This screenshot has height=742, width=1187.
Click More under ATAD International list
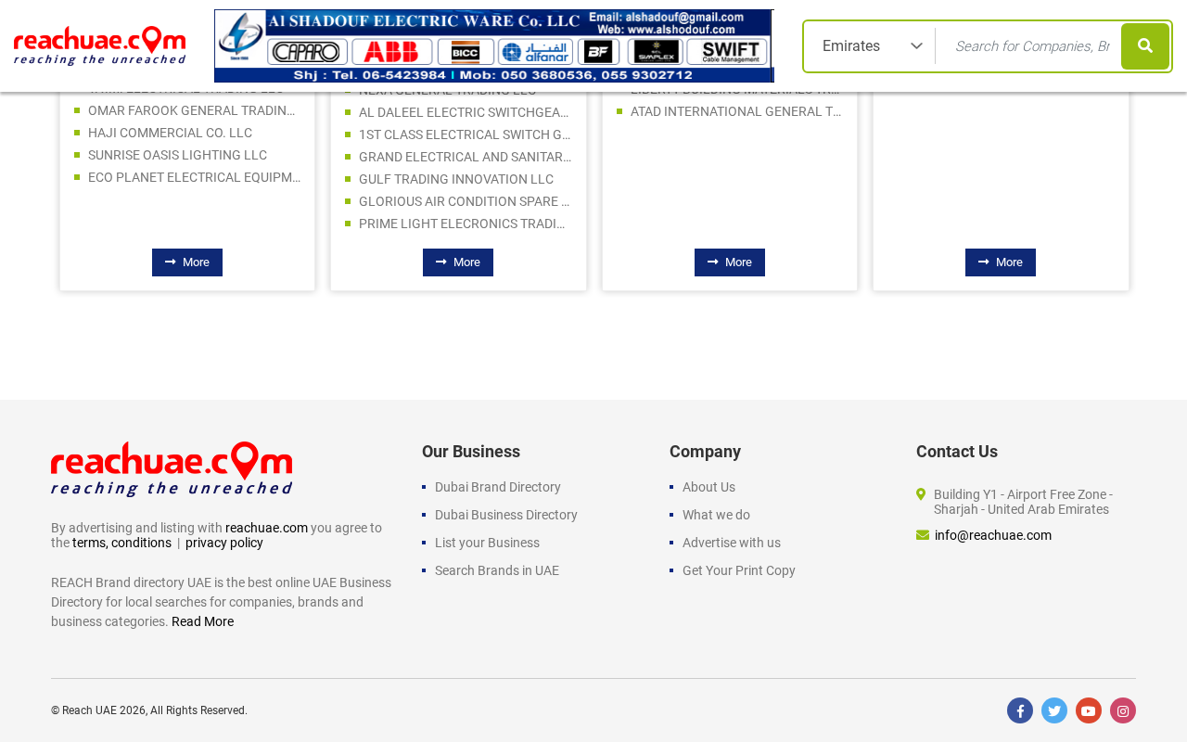pos(730,262)
